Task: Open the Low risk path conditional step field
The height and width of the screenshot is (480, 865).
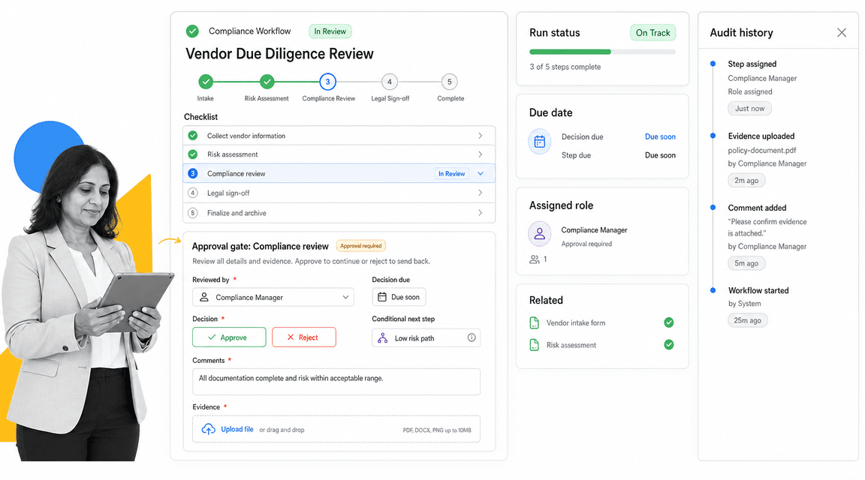Action: tap(426, 337)
